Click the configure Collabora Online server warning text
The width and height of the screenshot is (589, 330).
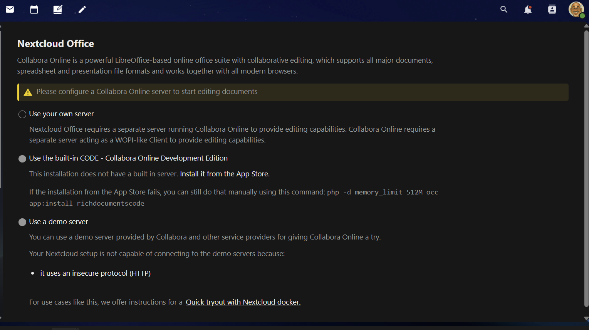pyautogui.click(x=147, y=92)
